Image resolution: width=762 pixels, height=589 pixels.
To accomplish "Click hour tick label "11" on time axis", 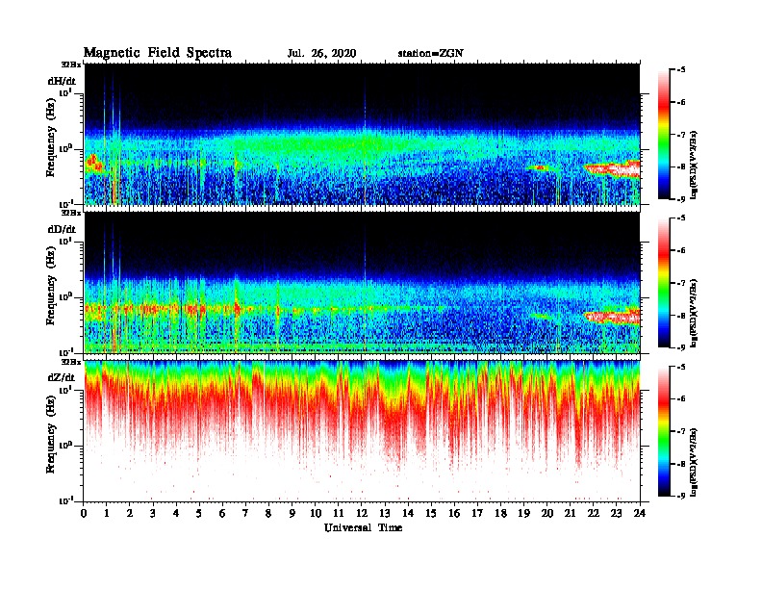I will tap(339, 514).
